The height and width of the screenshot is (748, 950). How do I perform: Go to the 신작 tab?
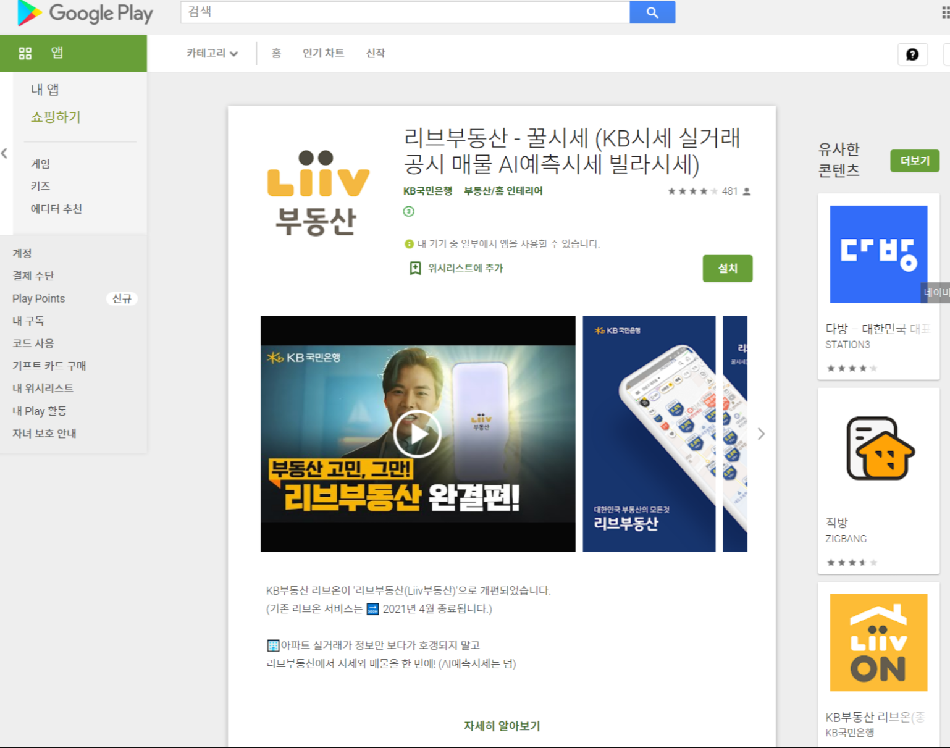point(376,53)
